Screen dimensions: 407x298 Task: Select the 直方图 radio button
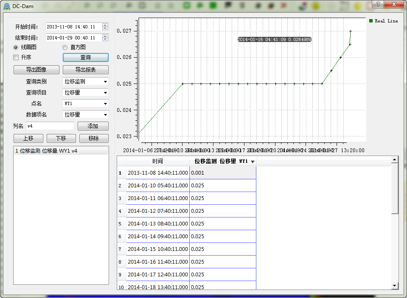65,47
